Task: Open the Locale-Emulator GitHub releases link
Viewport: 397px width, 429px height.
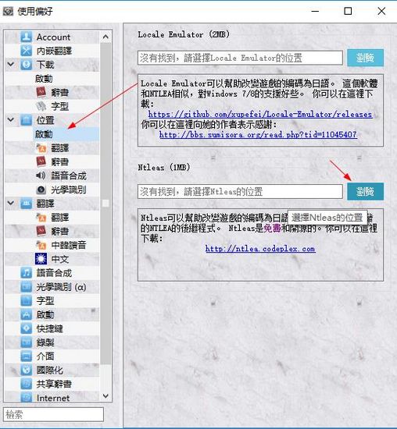Action: 260,115
